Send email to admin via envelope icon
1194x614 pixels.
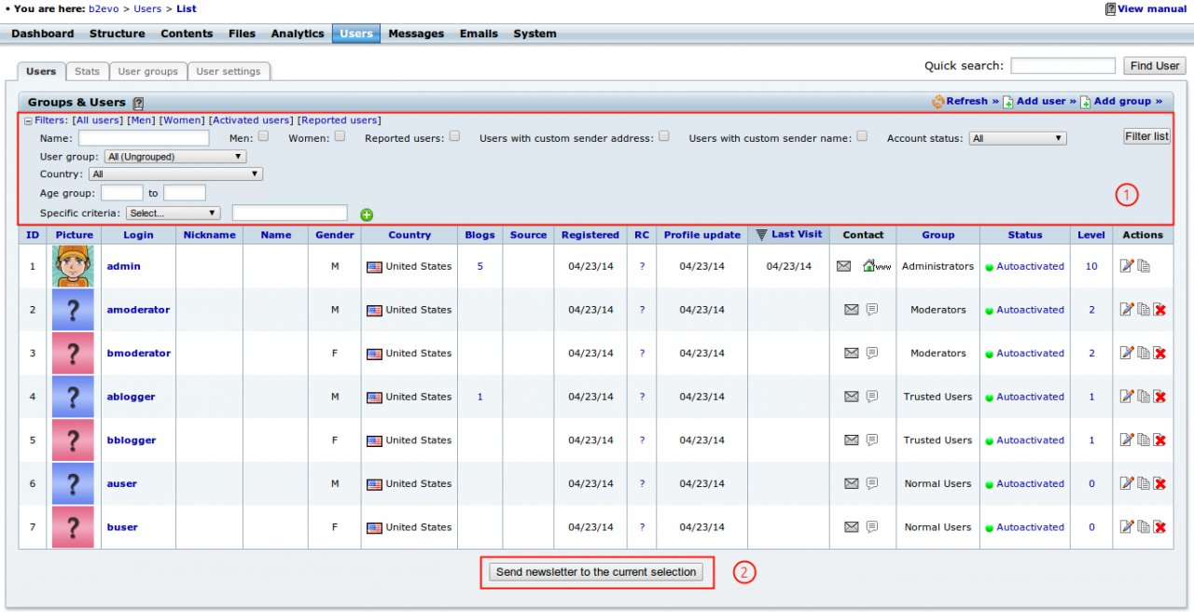pos(844,266)
